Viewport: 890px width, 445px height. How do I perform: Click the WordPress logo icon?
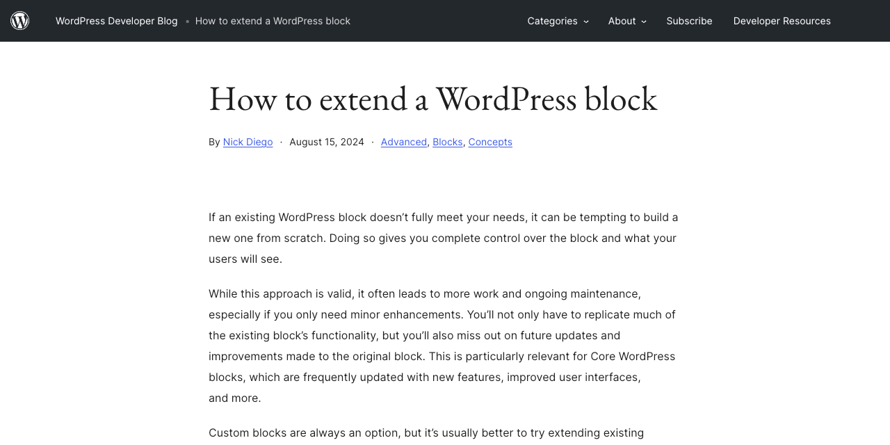coord(20,21)
